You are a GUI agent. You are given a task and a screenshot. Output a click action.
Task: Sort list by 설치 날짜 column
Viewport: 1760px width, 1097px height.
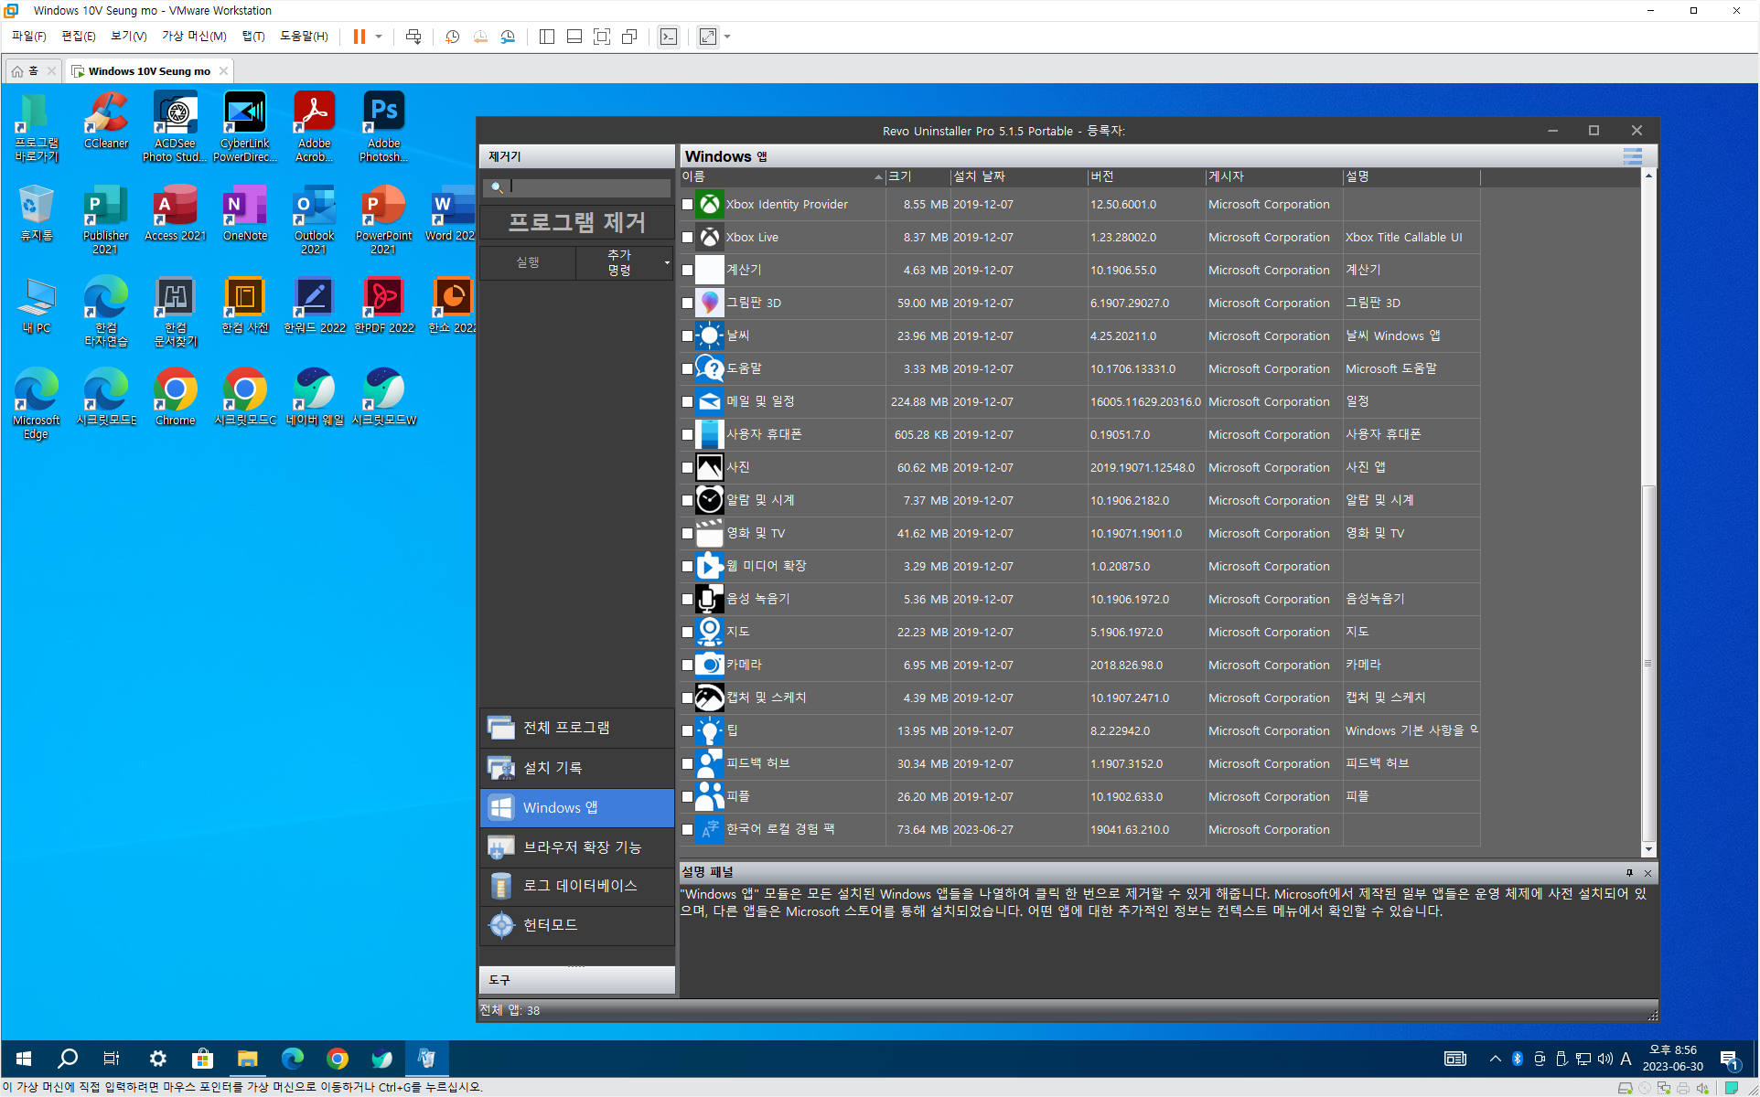pos(979,176)
